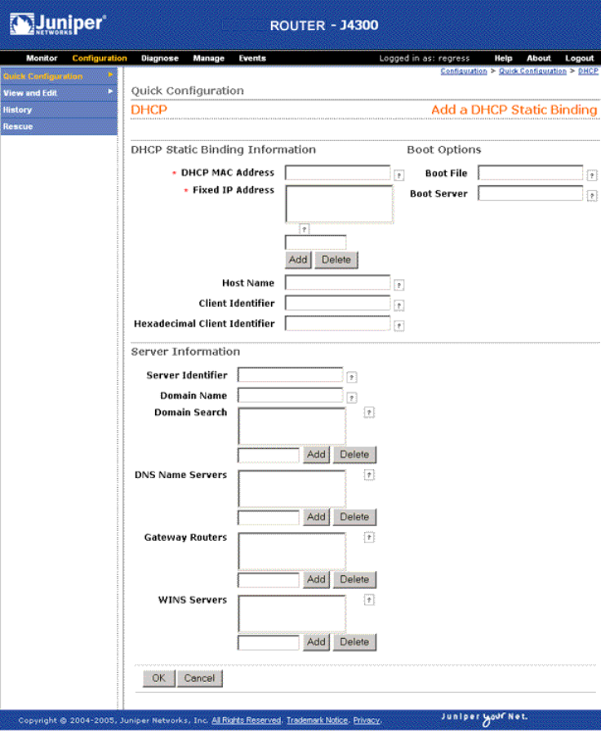
Task: Focus the Gateway Routers entry field
Action: coord(269,580)
